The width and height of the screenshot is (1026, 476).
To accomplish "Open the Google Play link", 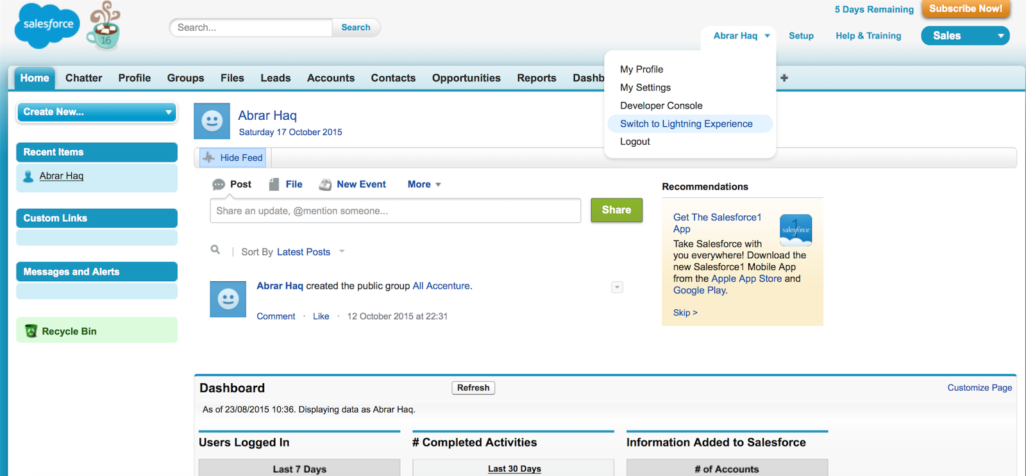I will [x=699, y=290].
